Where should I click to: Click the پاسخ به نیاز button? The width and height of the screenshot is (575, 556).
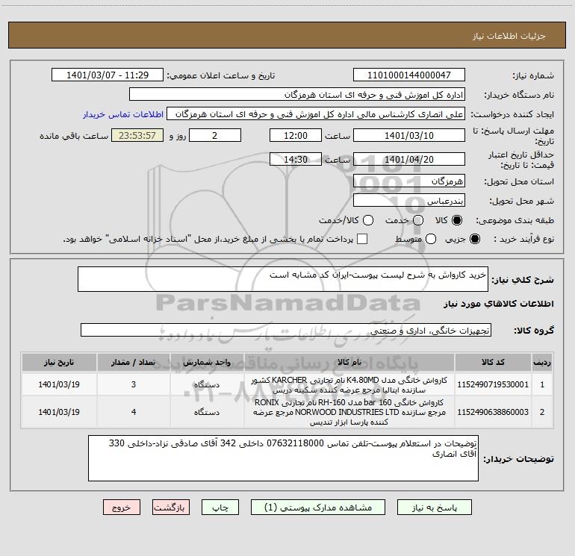point(434,507)
